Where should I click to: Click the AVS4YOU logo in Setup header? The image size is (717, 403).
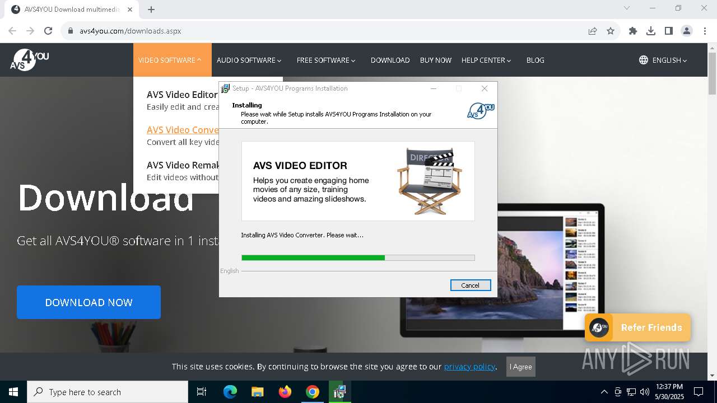pyautogui.click(x=481, y=111)
